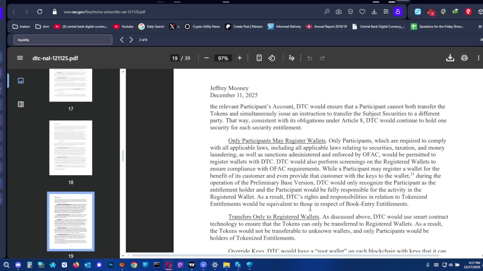Click footnote reference 31 in paragraph

click(x=412, y=174)
